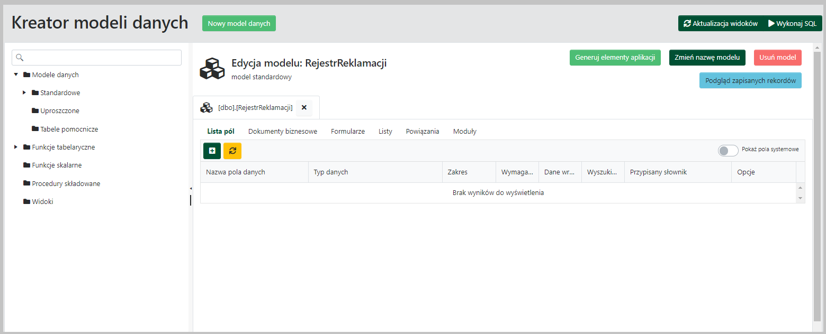Expand the Standardowe tree node
826x334 pixels.
tap(24, 92)
